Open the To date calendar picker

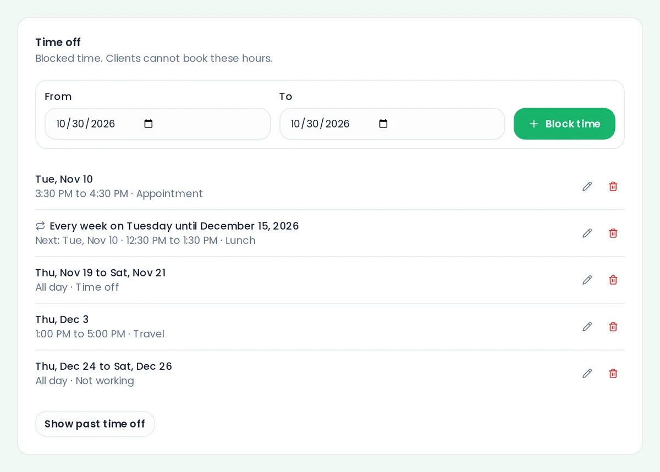(x=383, y=124)
